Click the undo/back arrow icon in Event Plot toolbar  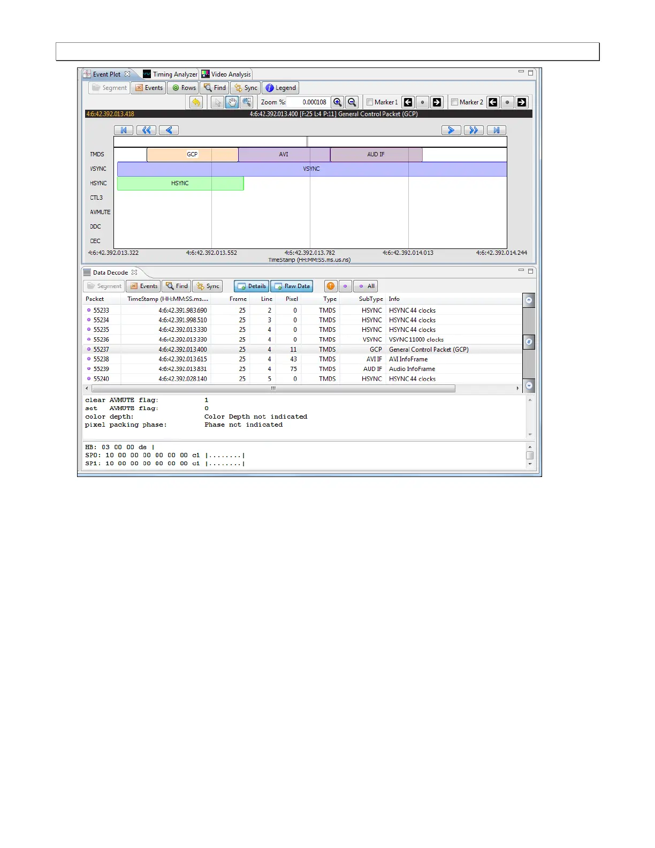coord(196,102)
